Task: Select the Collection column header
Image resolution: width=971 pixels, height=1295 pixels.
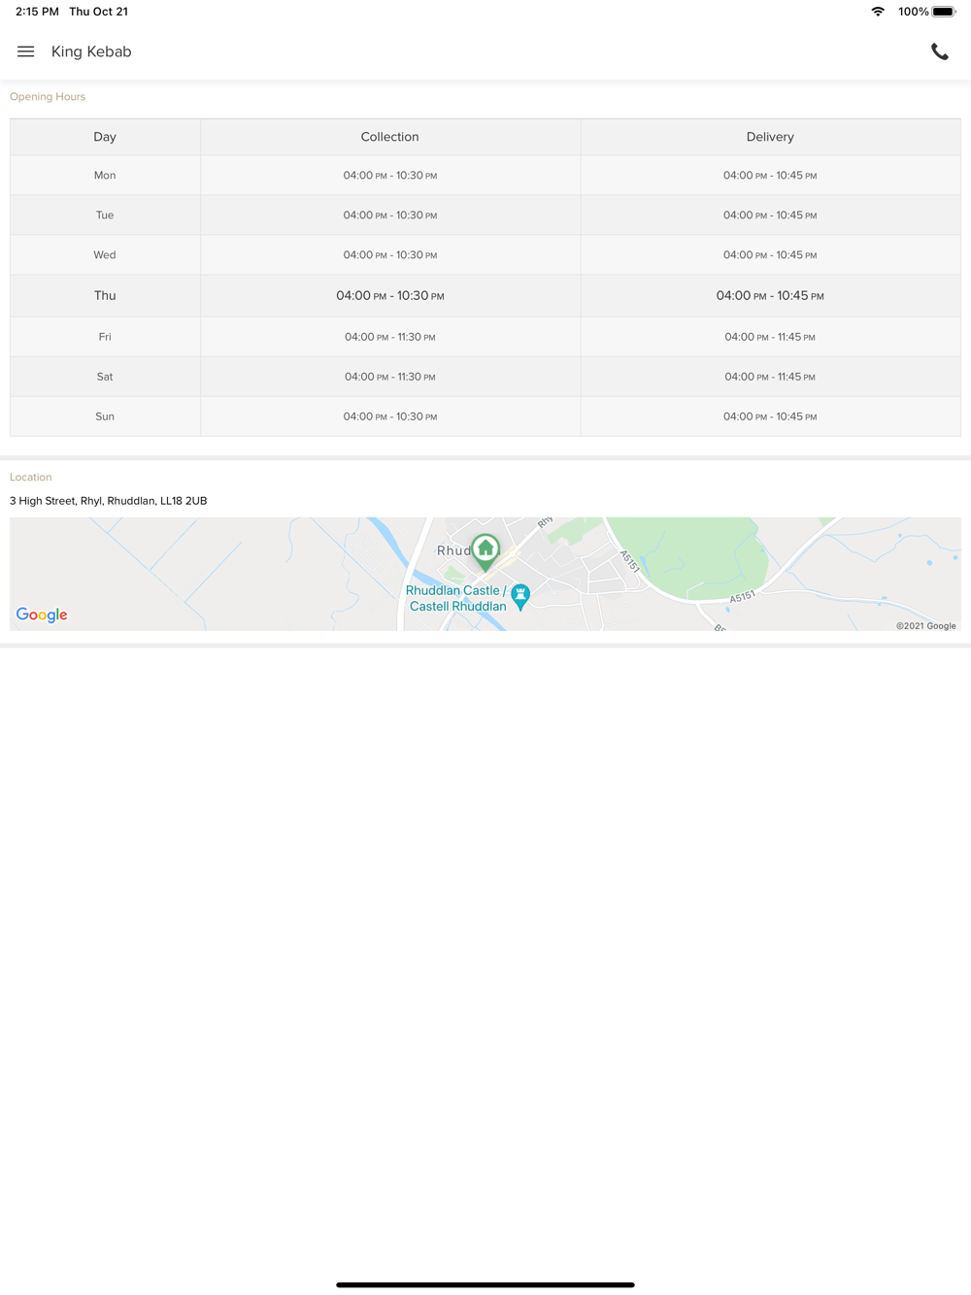Action: [389, 137]
